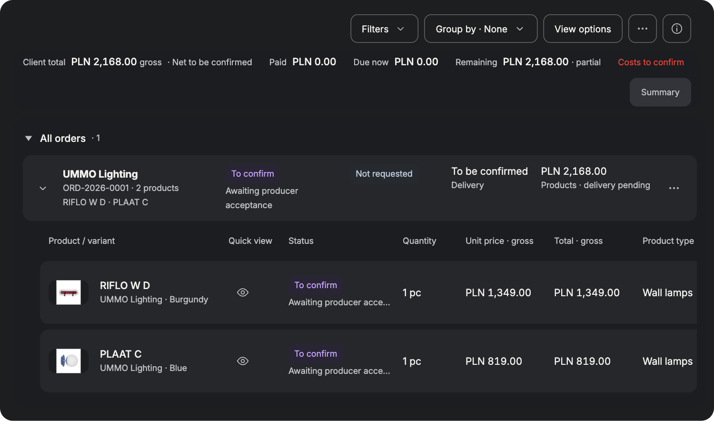This screenshot has height=421, width=714.
Task: Click the View options button
Action: pos(583,29)
